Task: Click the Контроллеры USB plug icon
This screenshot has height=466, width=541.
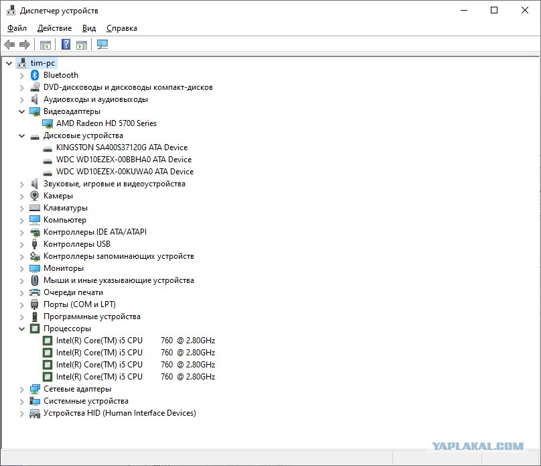Action: 35,244
